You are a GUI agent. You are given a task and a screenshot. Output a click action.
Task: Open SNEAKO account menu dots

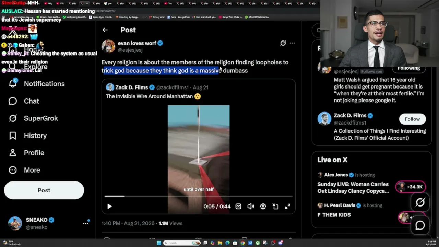(x=85, y=223)
